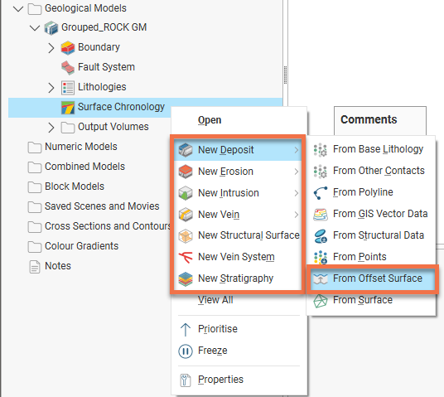Click the Prioritise up-arrow icon
Viewport: 444px width, 397px height.
pyautogui.click(x=186, y=329)
